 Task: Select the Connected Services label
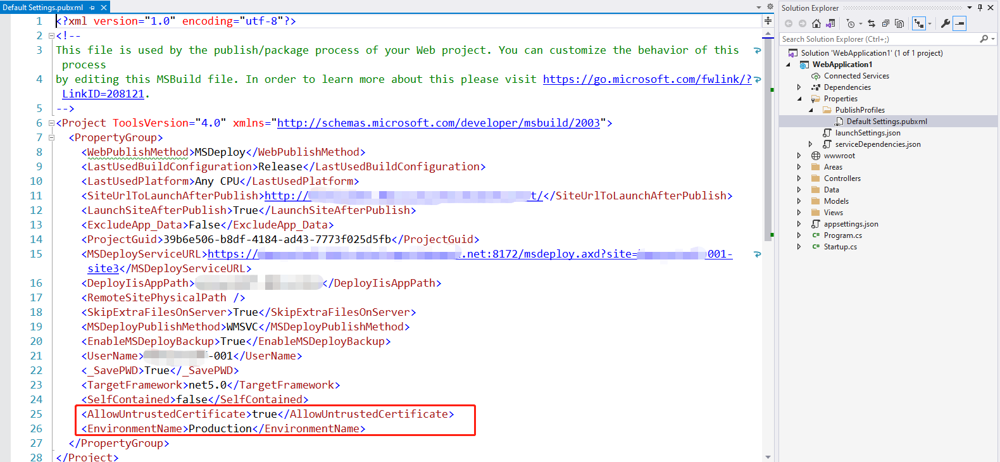coord(856,76)
